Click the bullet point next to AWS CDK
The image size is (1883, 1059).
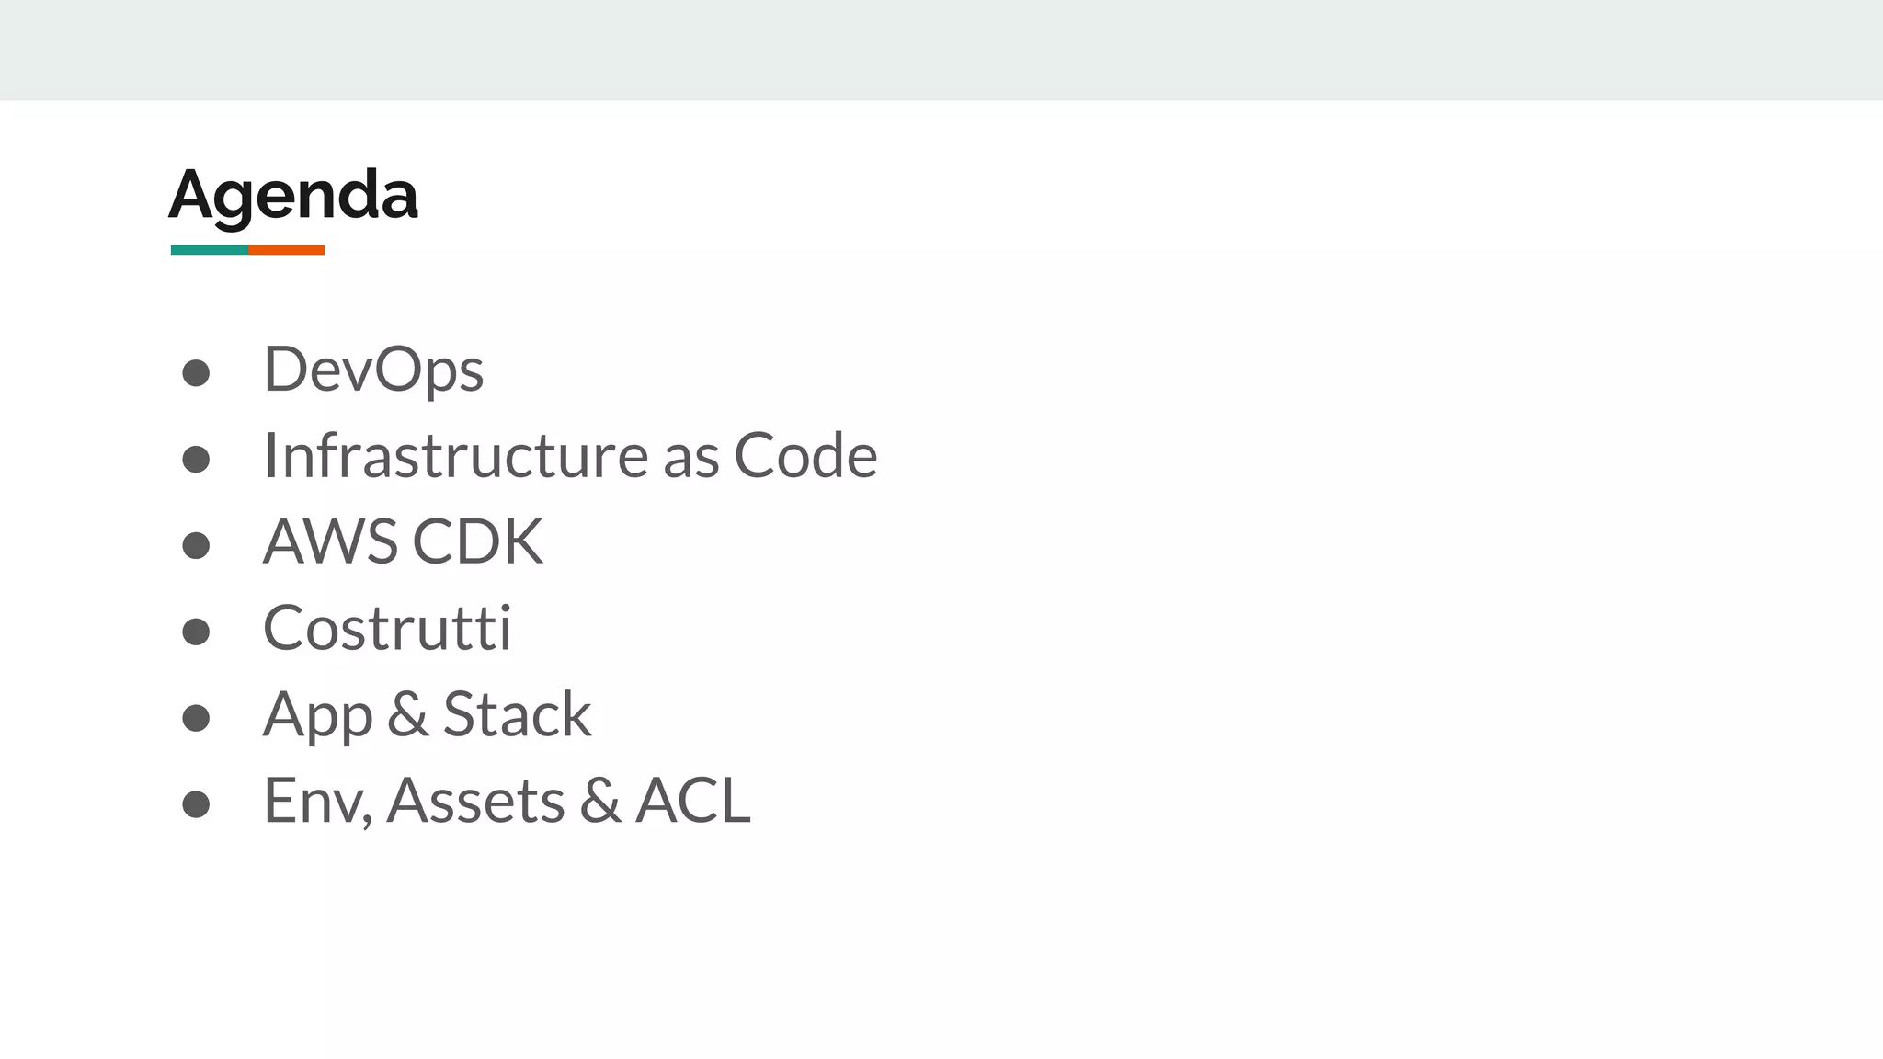[x=196, y=545]
